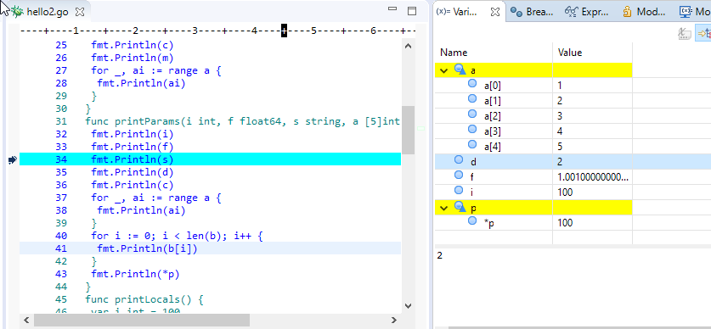The height and width of the screenshot is (329, 711).
Task: Click line 34 fmt.Println(s)
Action: pos(133,159)
